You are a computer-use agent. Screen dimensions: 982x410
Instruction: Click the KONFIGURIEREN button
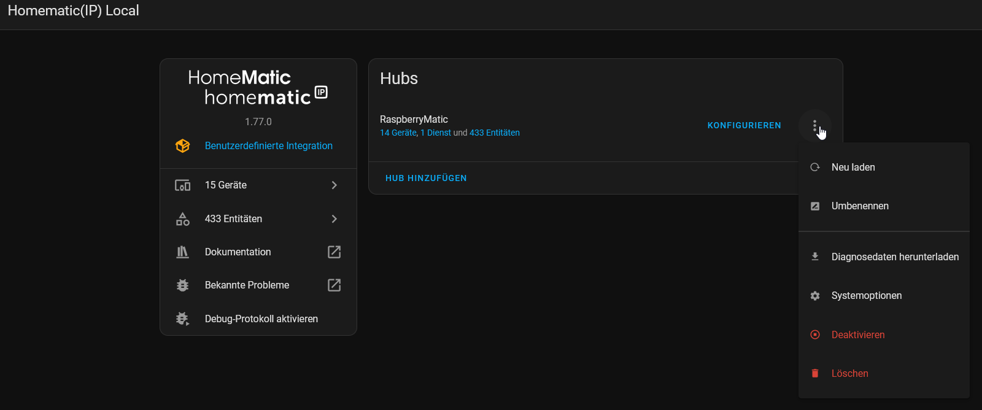point(744,125)
